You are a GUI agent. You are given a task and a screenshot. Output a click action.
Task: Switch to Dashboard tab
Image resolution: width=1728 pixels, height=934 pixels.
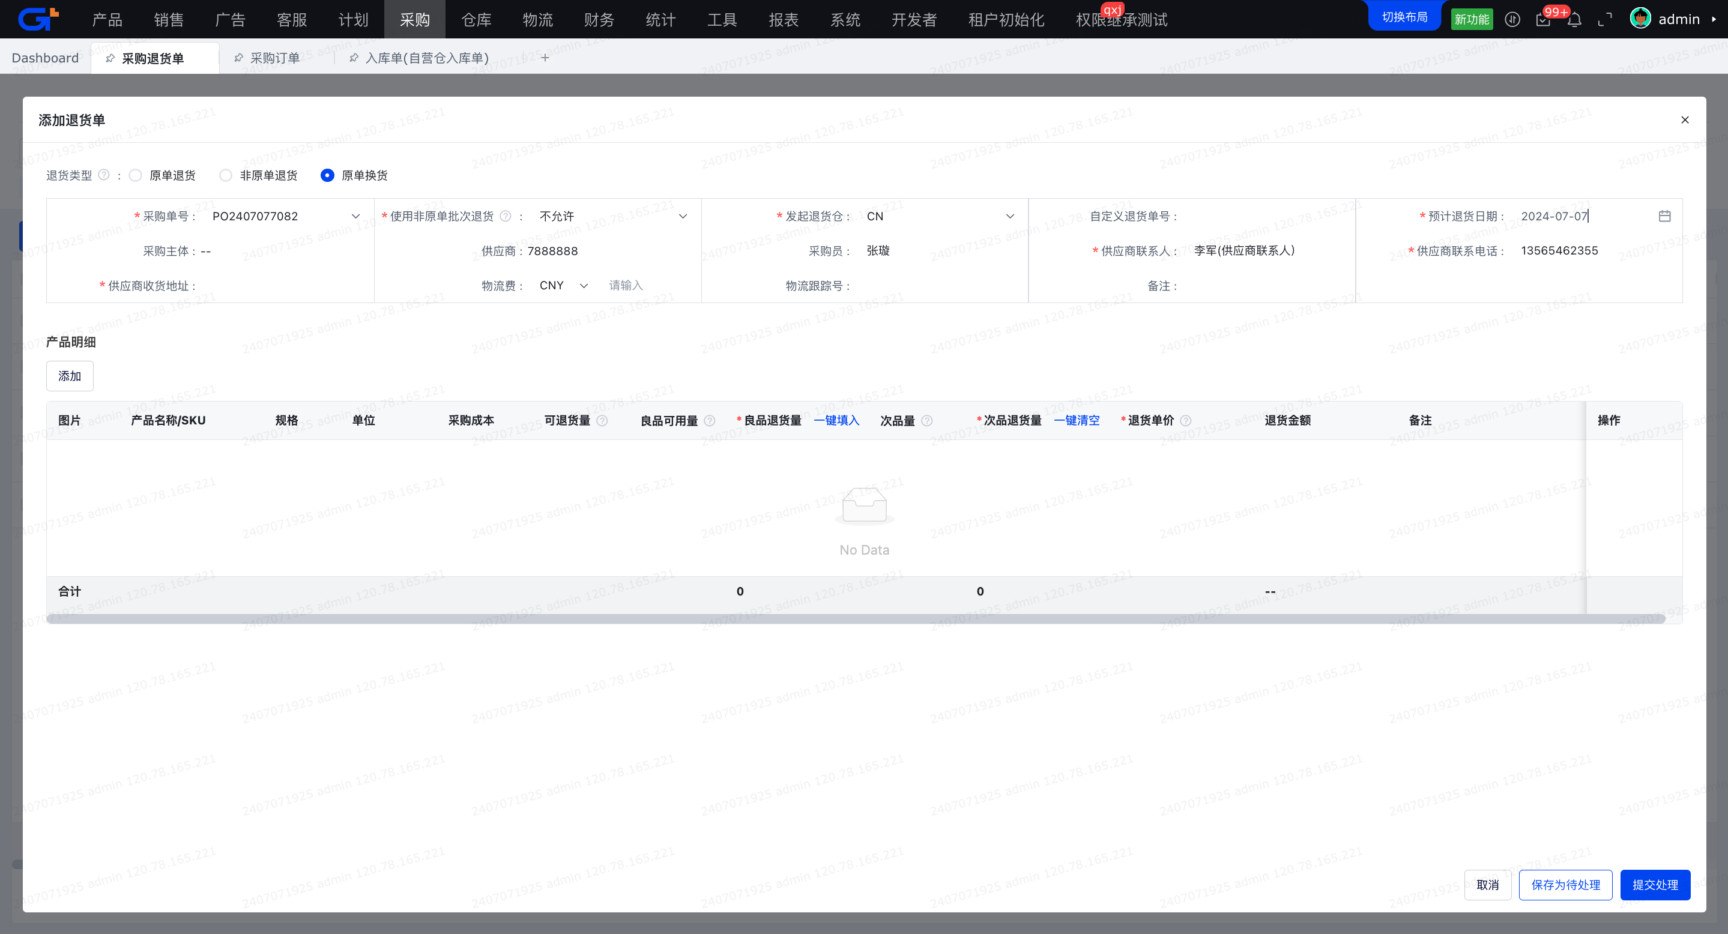(45, 58)
